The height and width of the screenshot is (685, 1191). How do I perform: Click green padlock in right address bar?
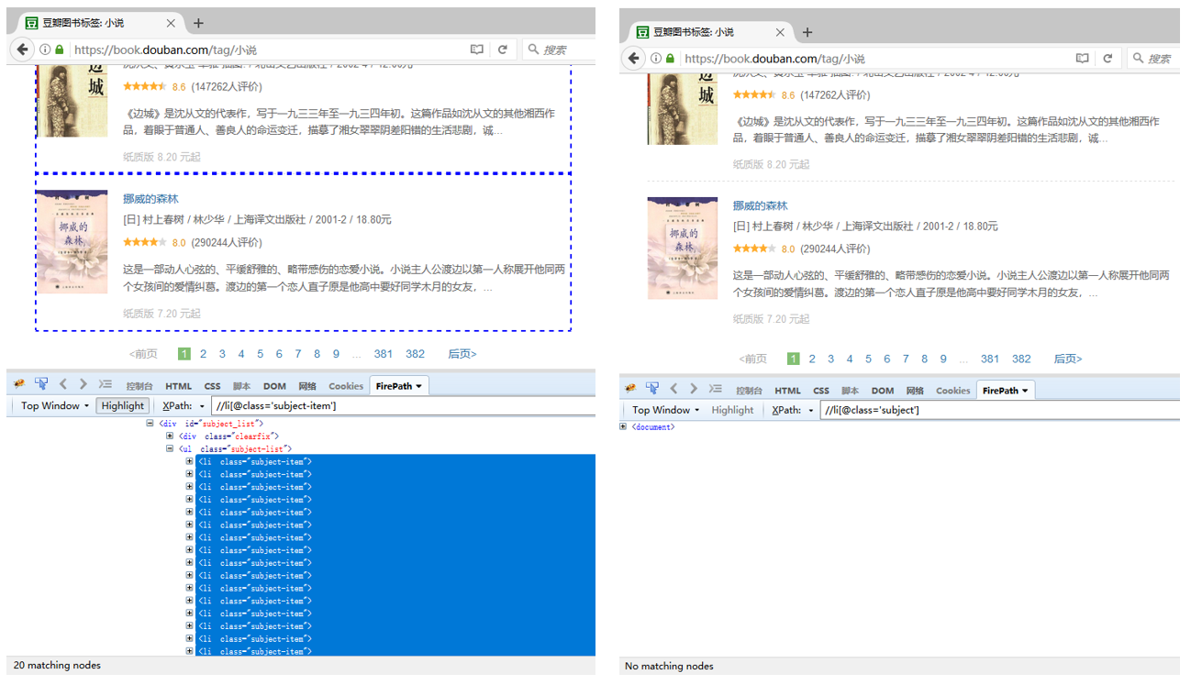click(x=671, y=58)
